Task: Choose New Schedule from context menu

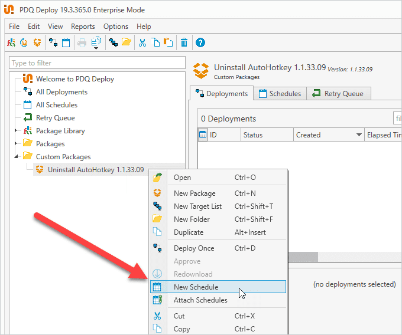Action: point(218,287)
